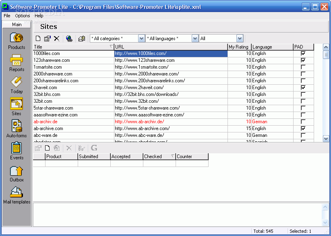Image resolution: width=331 pixels, height=236 pixels.
Task: Select the ab-archiv.de row title
Action: click(x=46, y=122)
